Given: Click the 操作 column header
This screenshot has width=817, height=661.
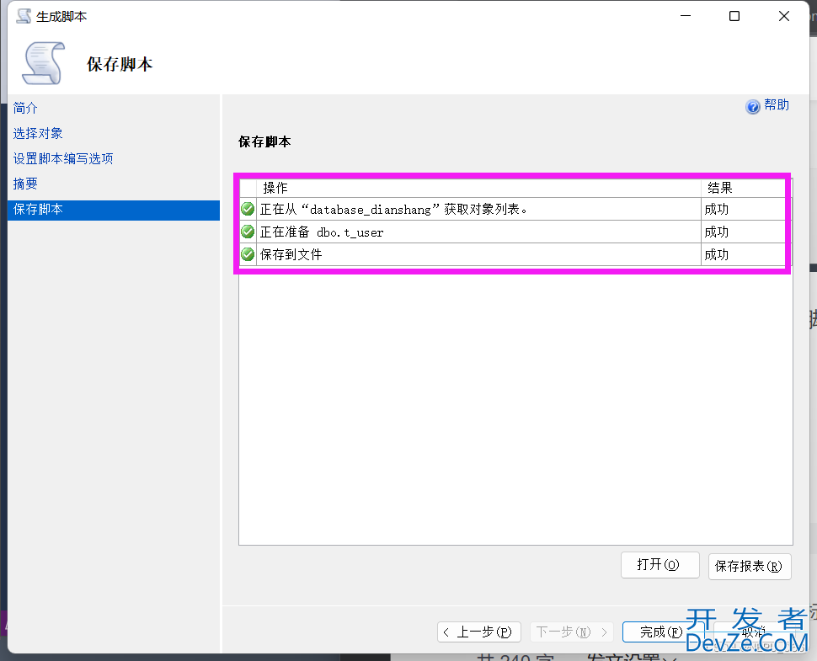Looking at the screenshot, I should click(478, 188).
